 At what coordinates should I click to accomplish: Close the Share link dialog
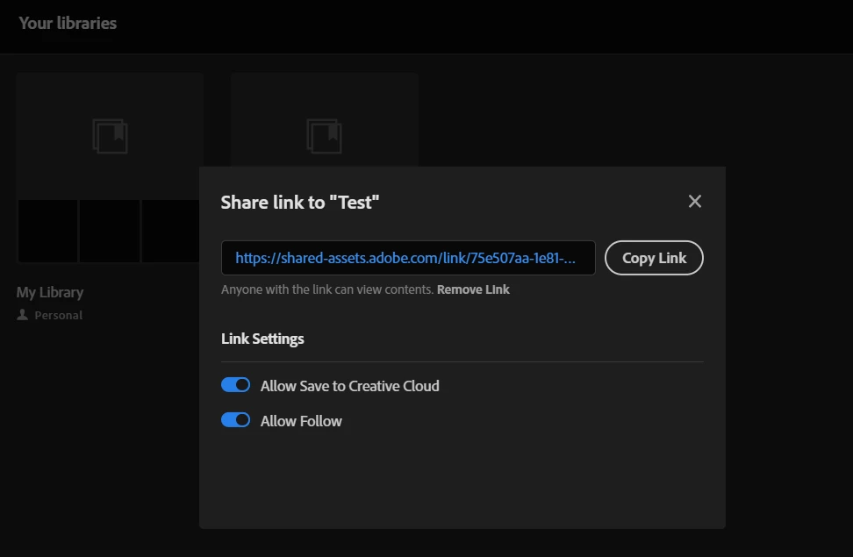[695, 202]
